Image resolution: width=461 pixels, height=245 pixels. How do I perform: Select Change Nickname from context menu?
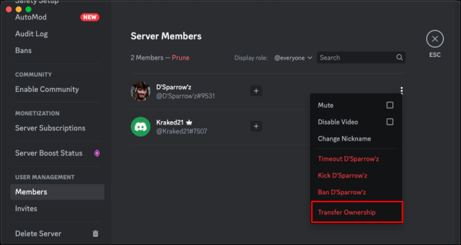coord(356,139)
